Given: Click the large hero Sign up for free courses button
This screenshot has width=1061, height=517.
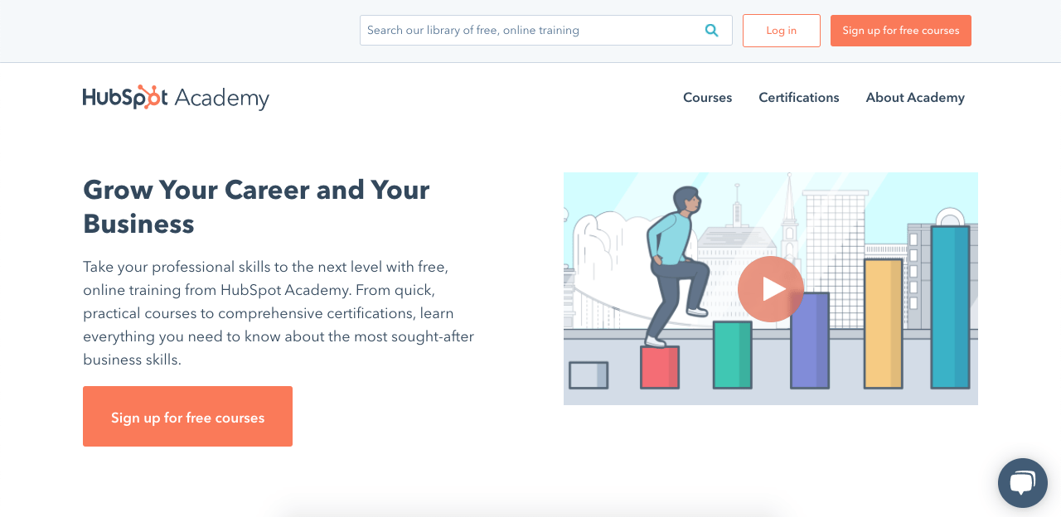Looking at the screenshot, I should 187,417.
